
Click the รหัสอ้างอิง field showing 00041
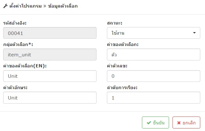point(50,33)
